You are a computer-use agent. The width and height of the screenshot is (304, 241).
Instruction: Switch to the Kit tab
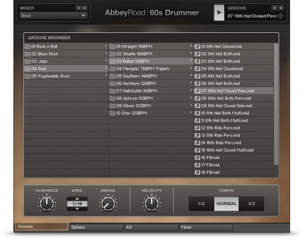click(151, 227)
